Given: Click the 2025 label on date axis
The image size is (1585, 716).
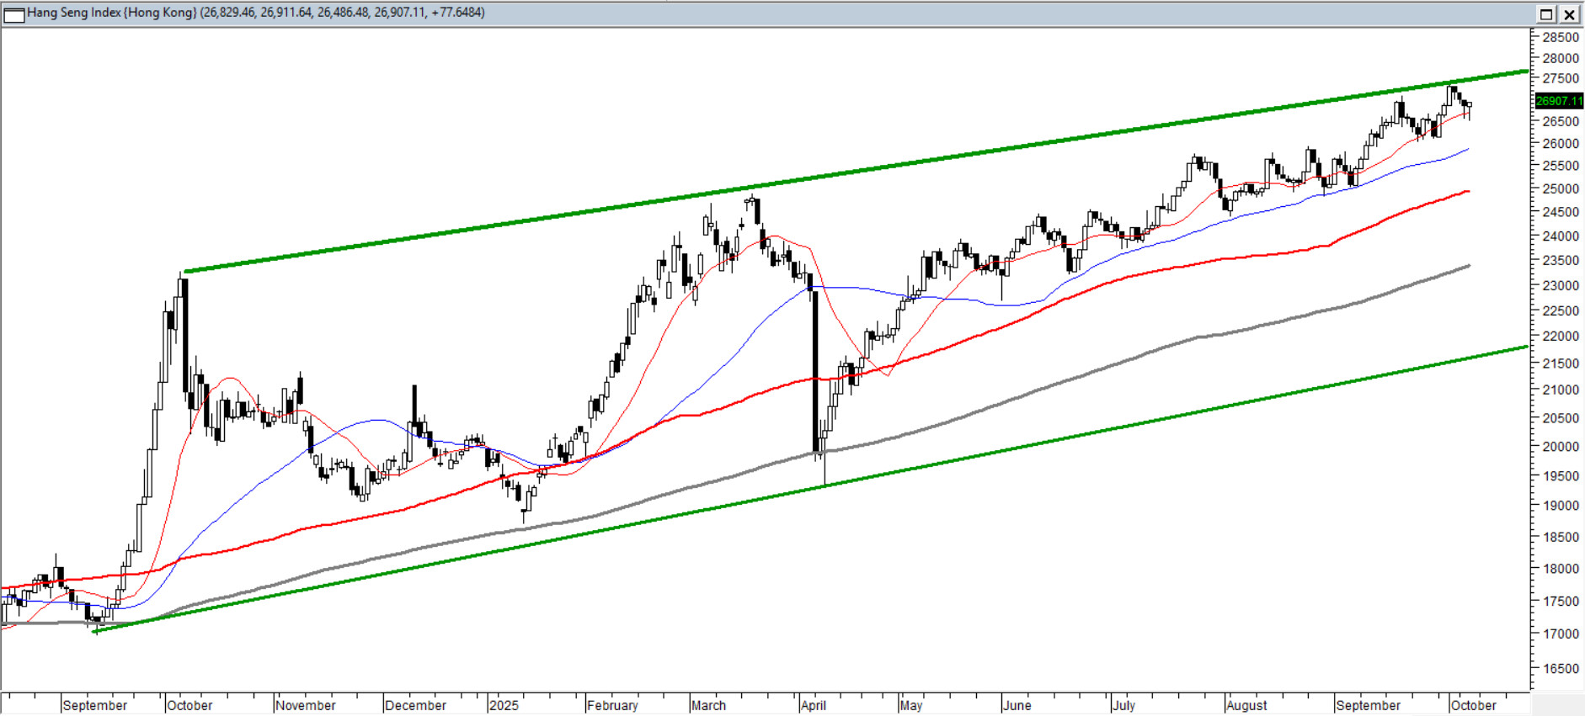Looking at the screenshot, I should 504,705.
